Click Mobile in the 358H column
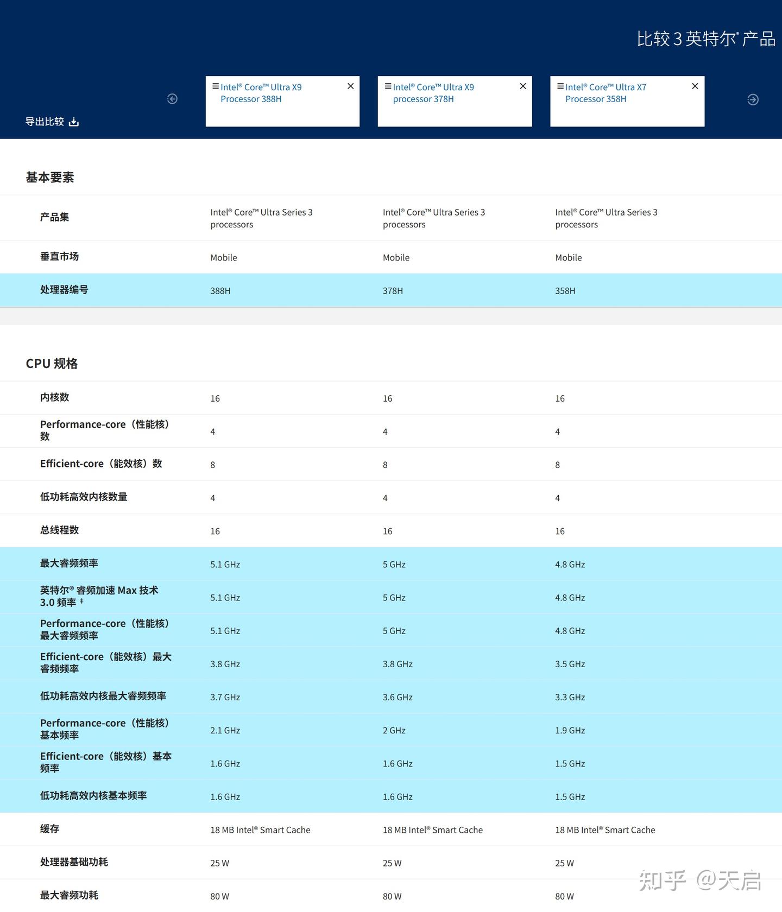Screen dimensions: 782x912 pyautogui.click(x=569, y=258)
